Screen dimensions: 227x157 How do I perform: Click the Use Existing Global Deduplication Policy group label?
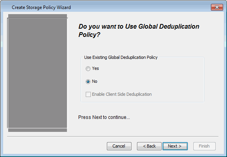coord(121,57)
